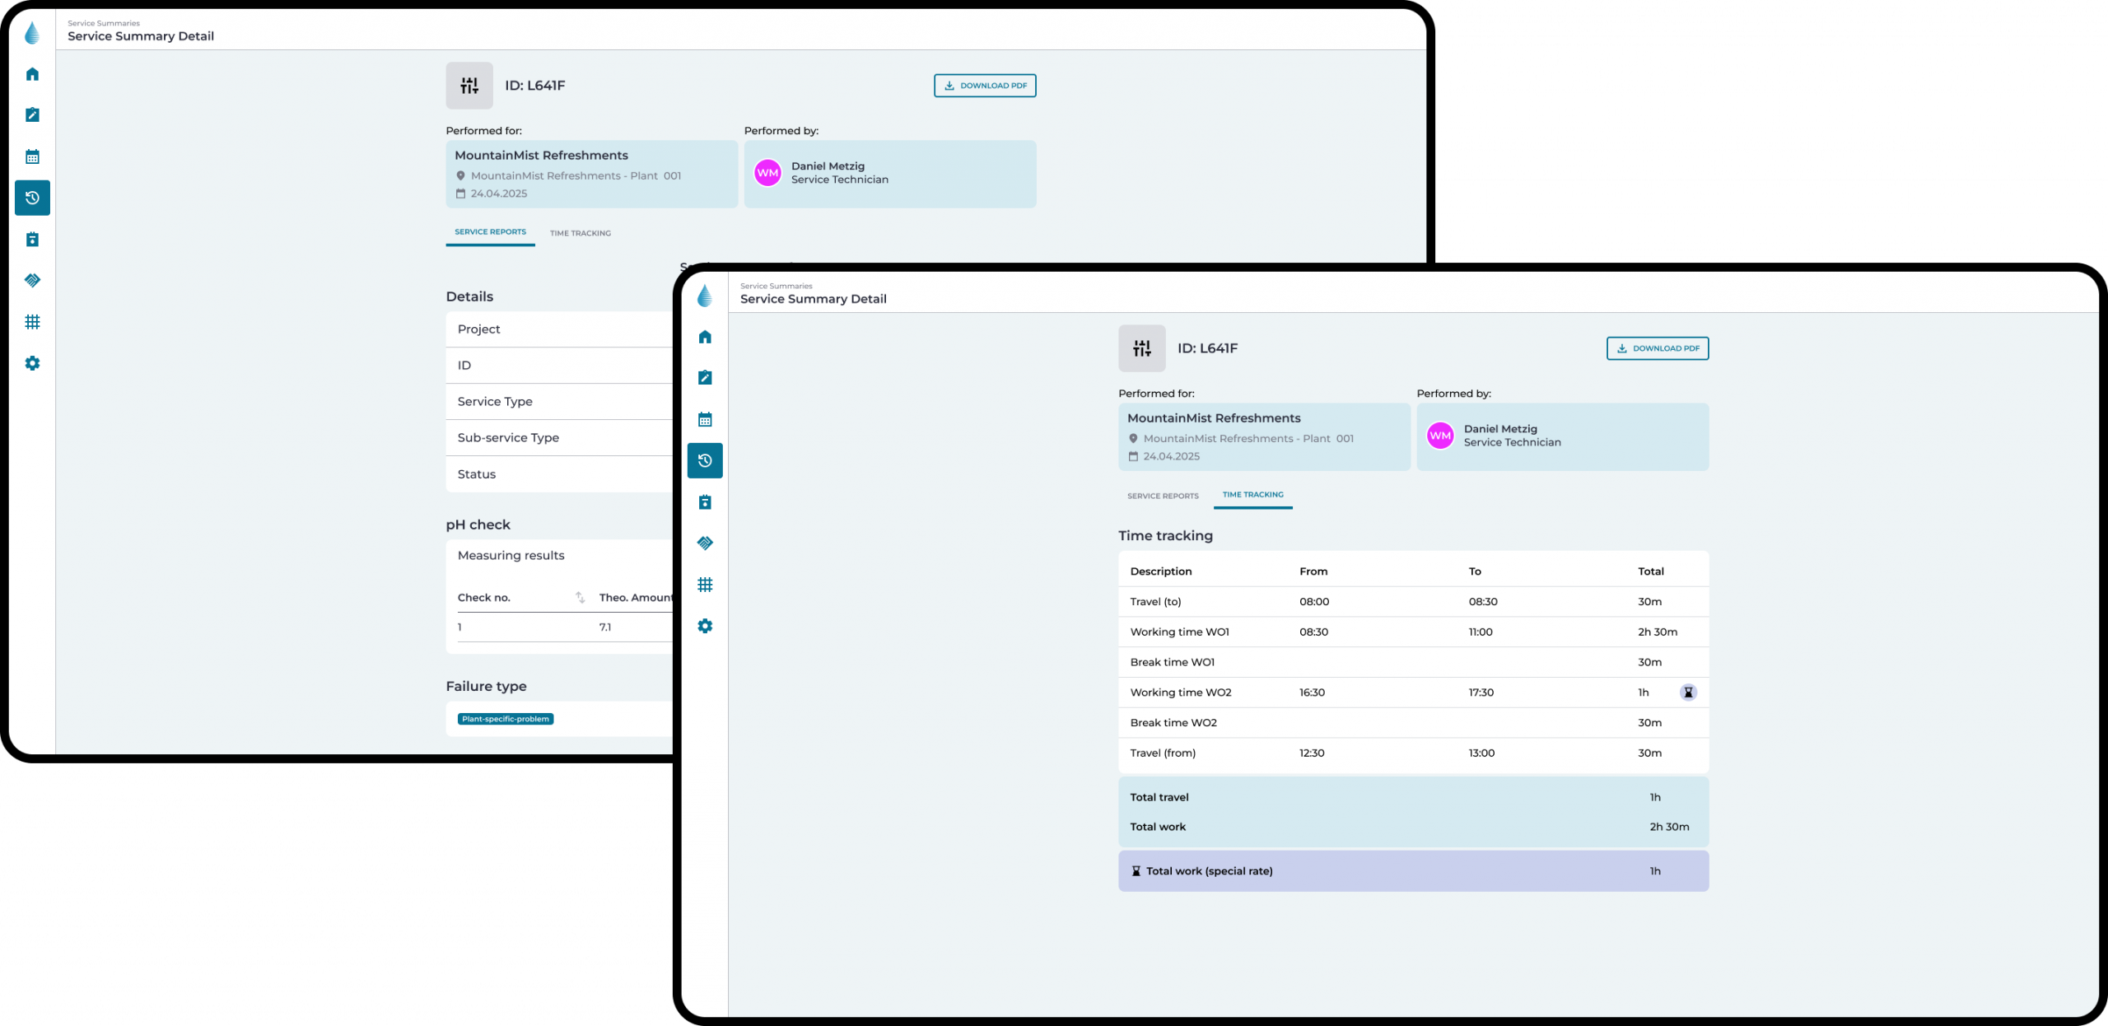2108x1026 pixels.
Task: Open the calendar icon in the sidebar
Action: (x=705, y=418)
